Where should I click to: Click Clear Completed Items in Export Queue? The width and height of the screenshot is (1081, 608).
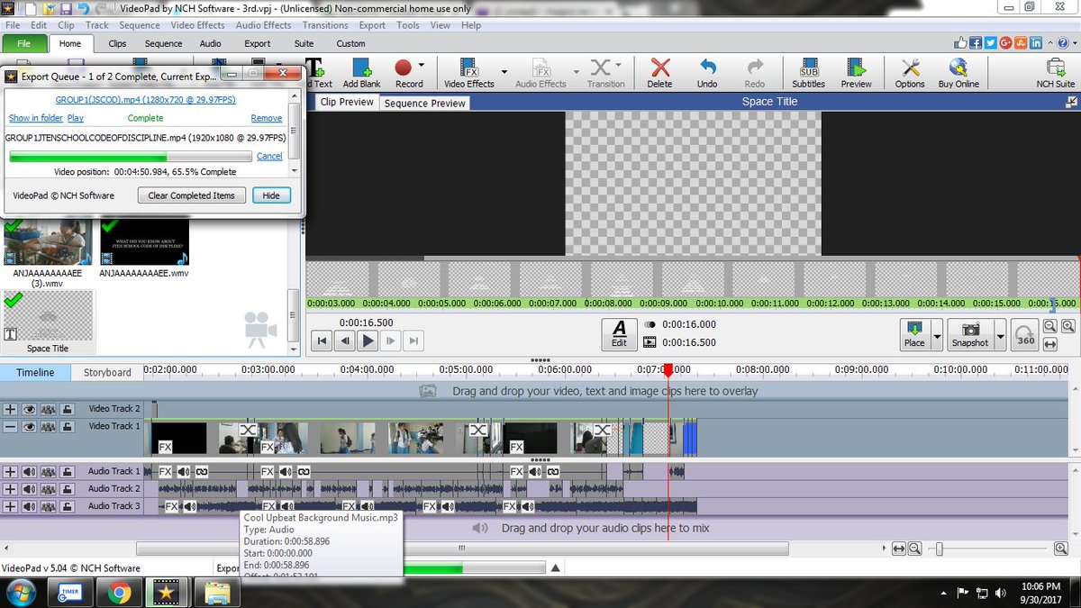coord(191,195)
